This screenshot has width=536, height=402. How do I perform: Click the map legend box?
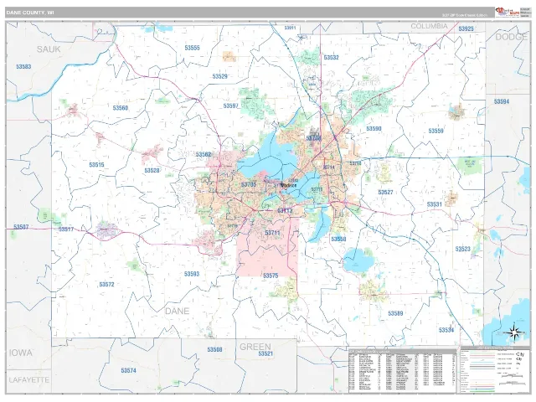pos(495,370)
